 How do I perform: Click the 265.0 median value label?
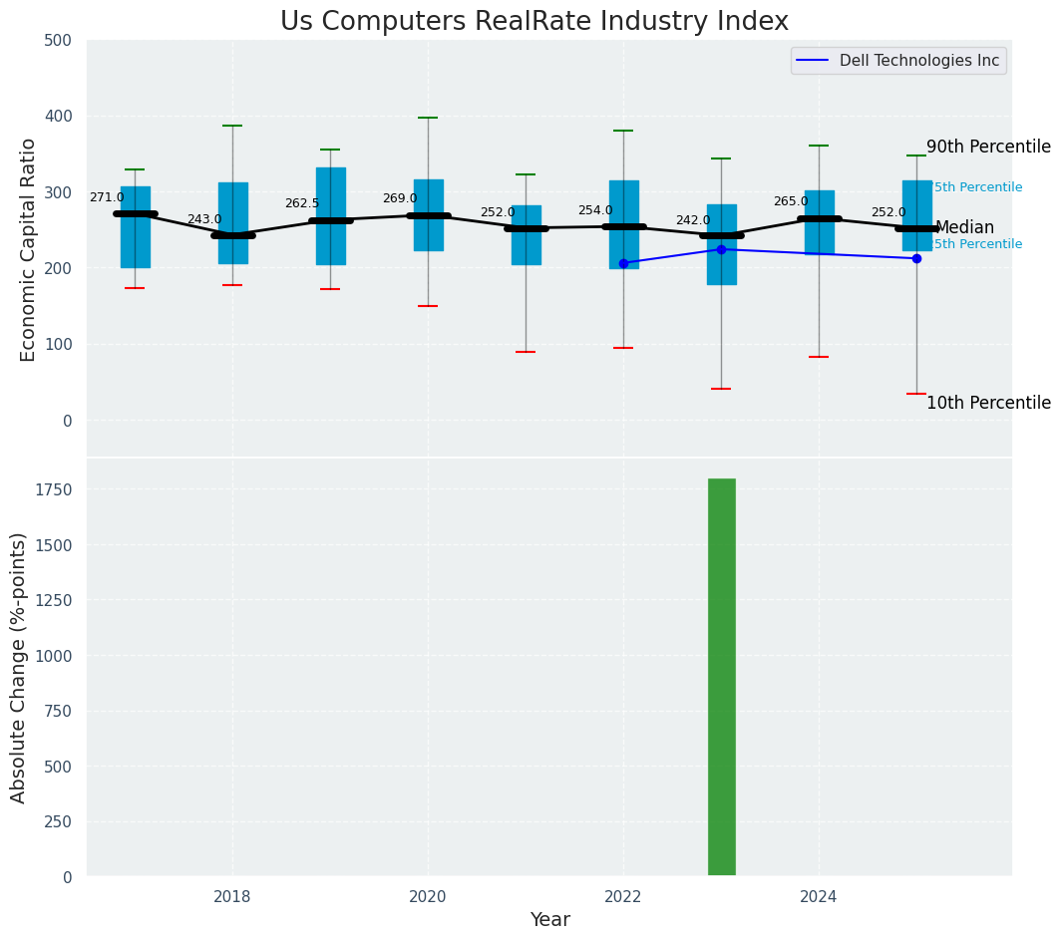[791, 201]
